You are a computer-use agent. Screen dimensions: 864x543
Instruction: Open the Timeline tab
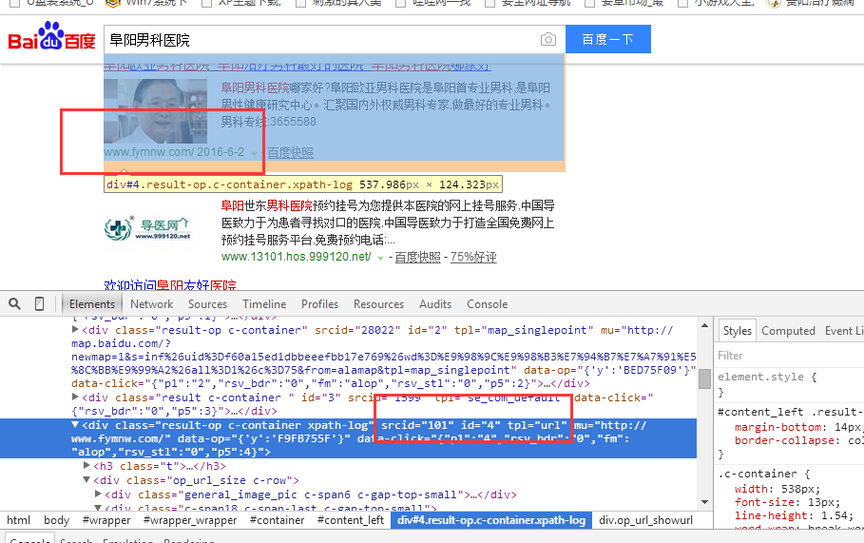[x=264, y=304]
